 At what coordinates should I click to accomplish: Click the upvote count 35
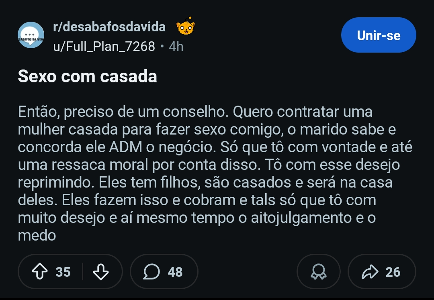click(63, 272)
